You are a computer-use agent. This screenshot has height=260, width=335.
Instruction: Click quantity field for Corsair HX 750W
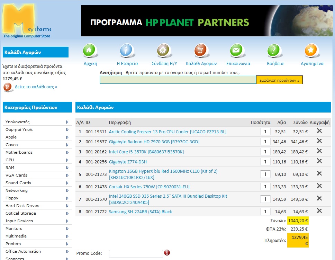coord(265,187)
